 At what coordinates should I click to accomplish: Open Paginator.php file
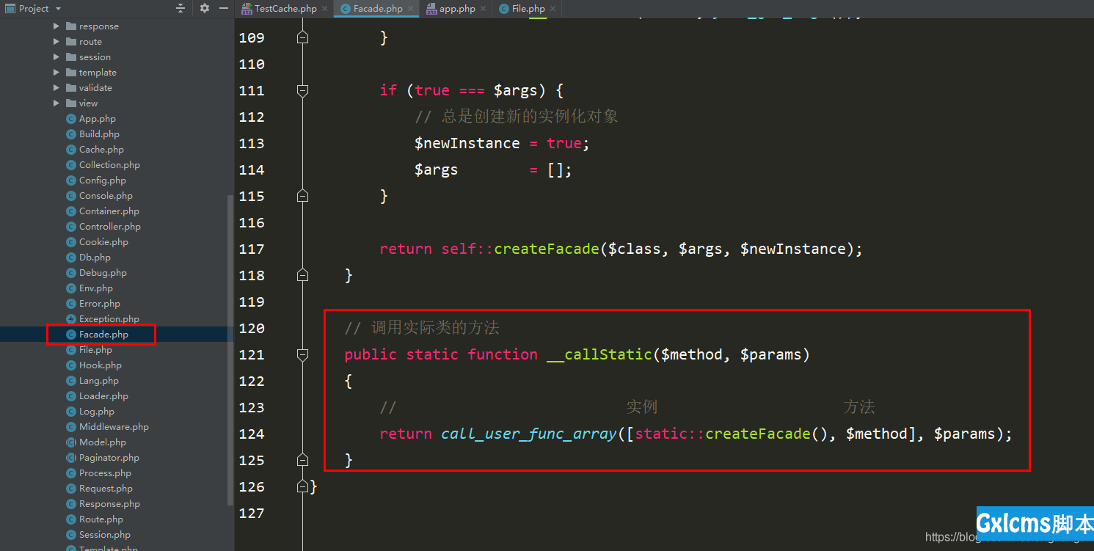pos(109,458)
